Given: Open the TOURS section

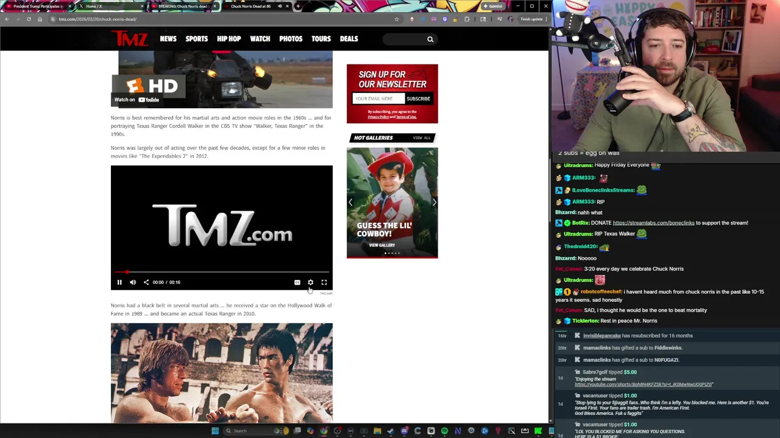Looking at the screenshot, I should [321, 39].
